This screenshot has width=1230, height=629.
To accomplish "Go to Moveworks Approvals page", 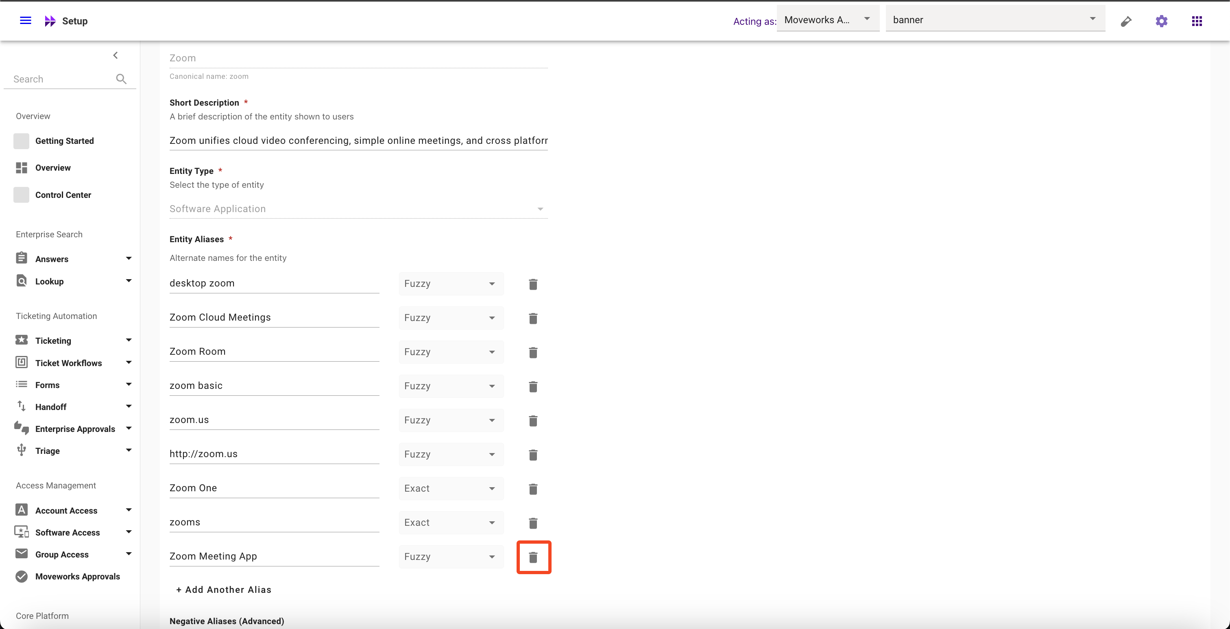I will (x=77, y=577).
